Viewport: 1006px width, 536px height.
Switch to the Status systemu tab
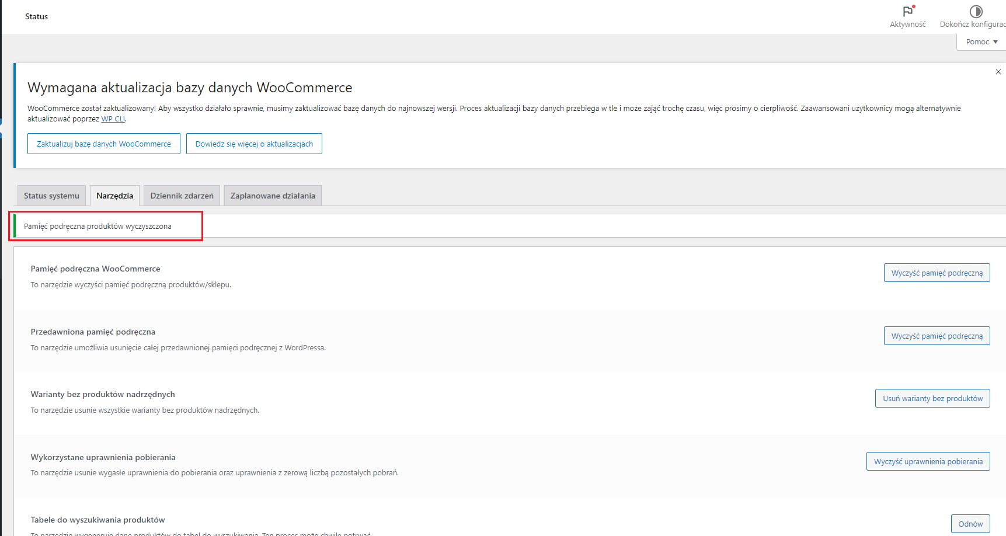pos(51,196)
